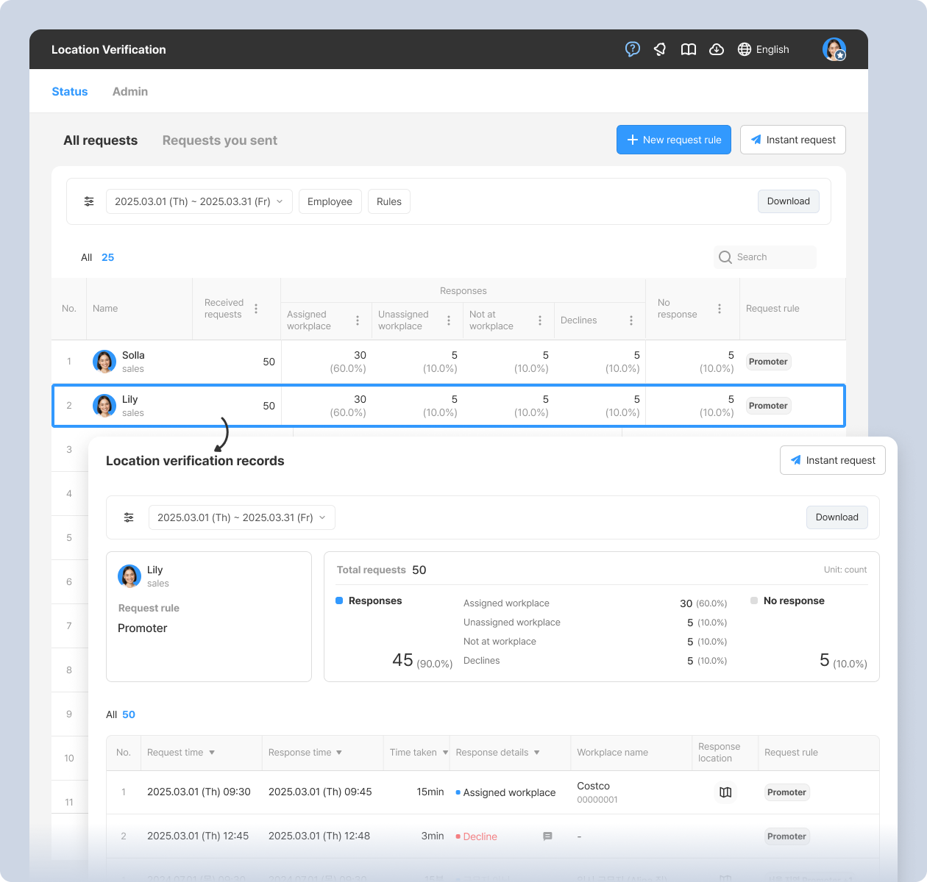Click the New request rule button
927x882 pixels.
click(x=673, y=140)
